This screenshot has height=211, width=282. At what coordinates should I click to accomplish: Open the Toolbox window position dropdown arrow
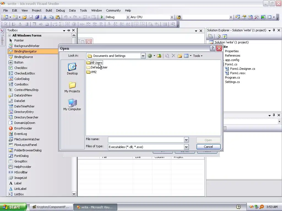pyautogui.click(x=64, y=30)
